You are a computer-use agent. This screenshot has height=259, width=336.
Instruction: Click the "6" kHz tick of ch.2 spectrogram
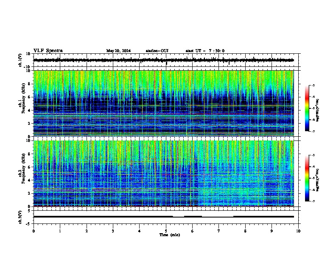[x=30, y=167]
